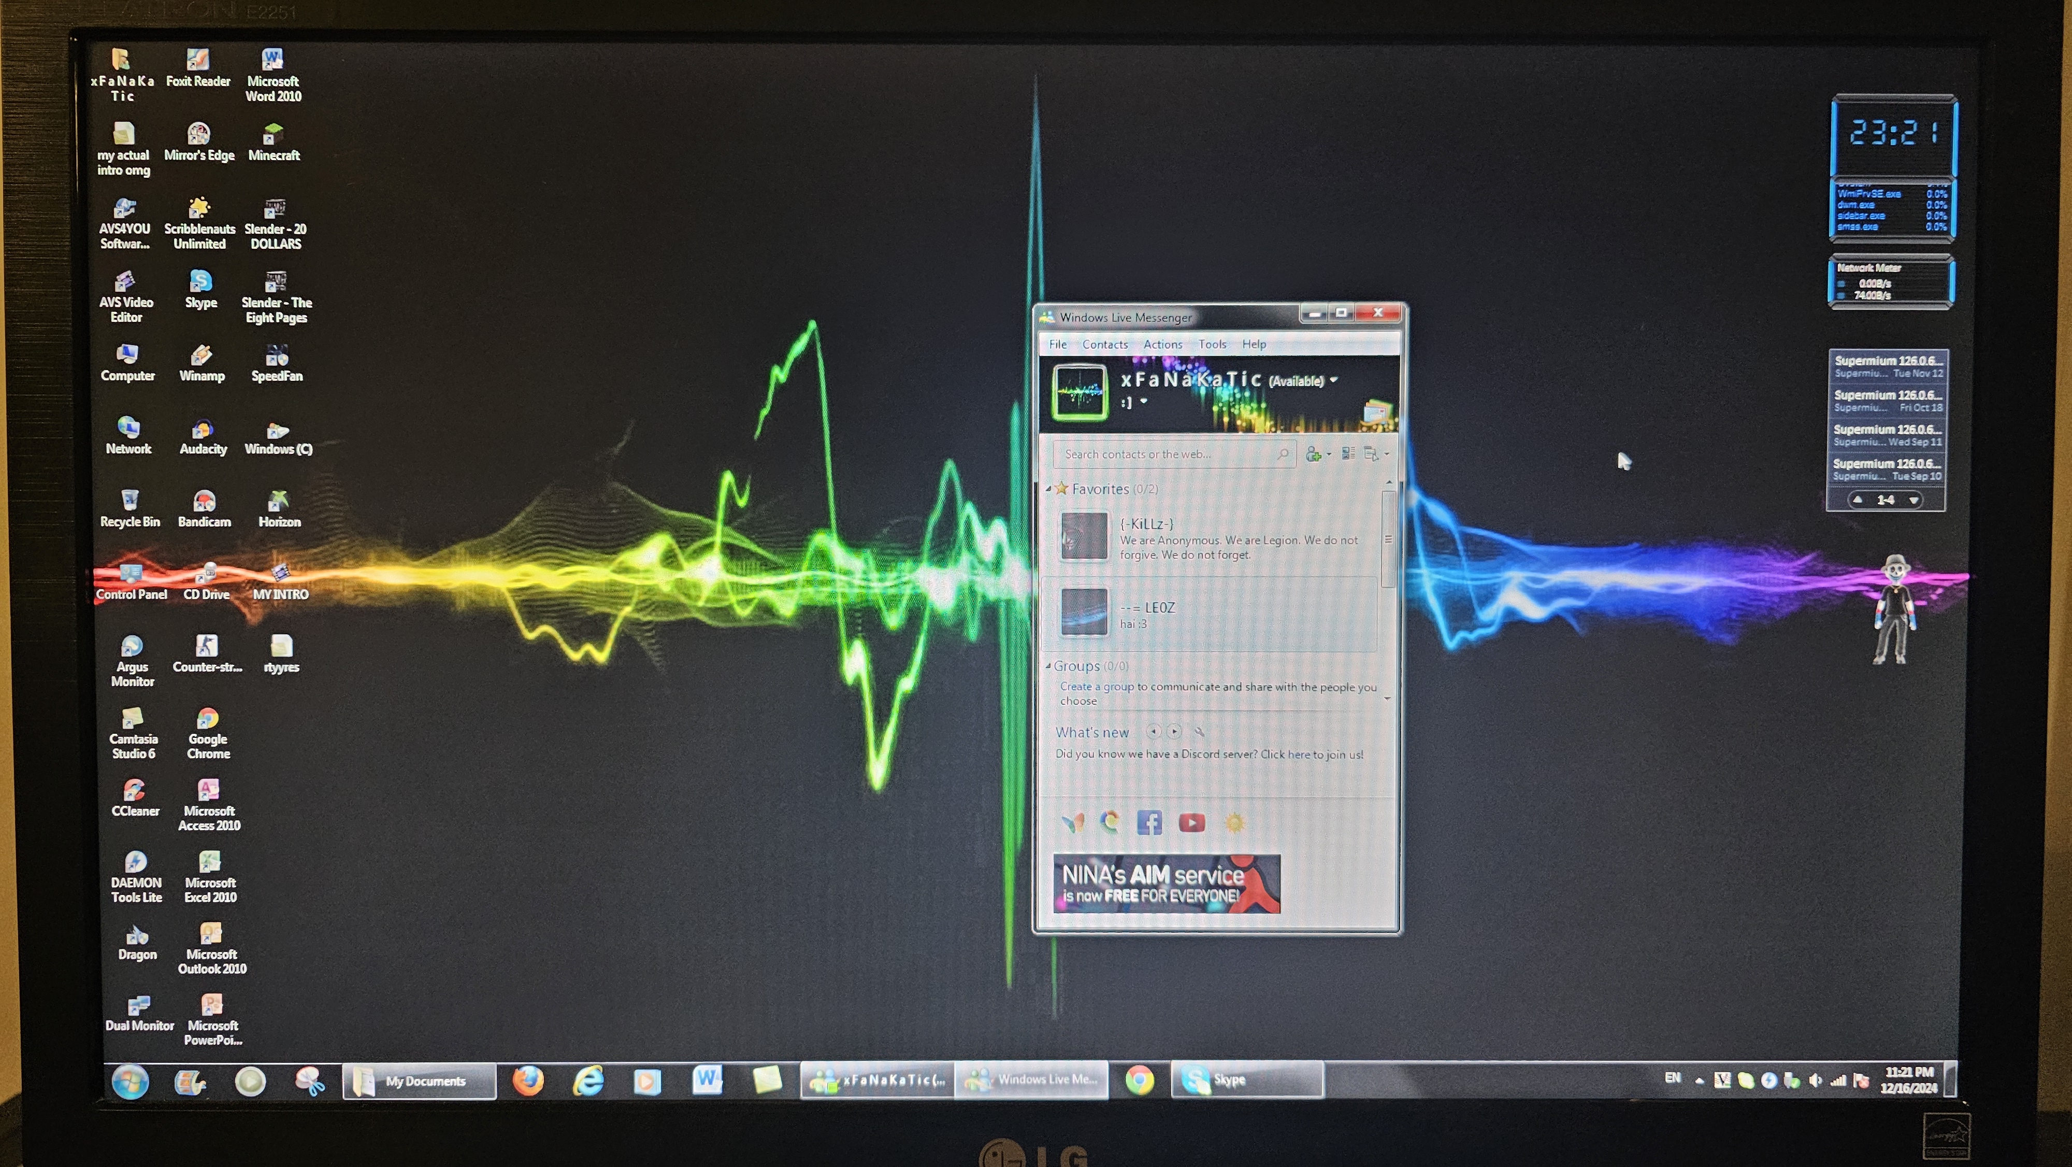
Task: Open What's new settings wrench icon
Action: coord(1199,732)
